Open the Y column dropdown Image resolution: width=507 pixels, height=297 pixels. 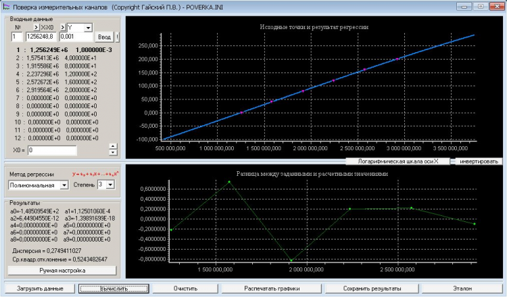point(88,28)
